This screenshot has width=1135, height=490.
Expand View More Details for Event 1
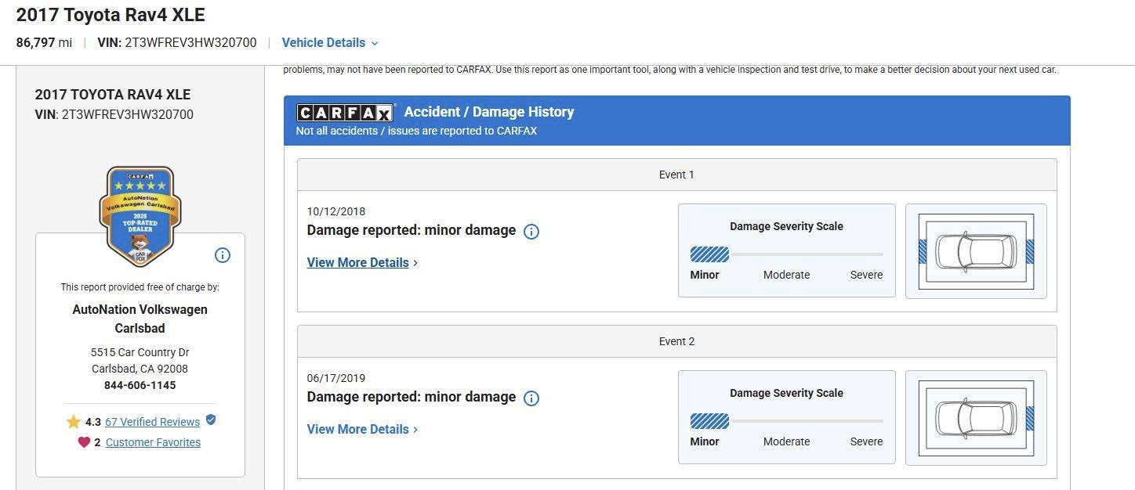pos(362,263)
